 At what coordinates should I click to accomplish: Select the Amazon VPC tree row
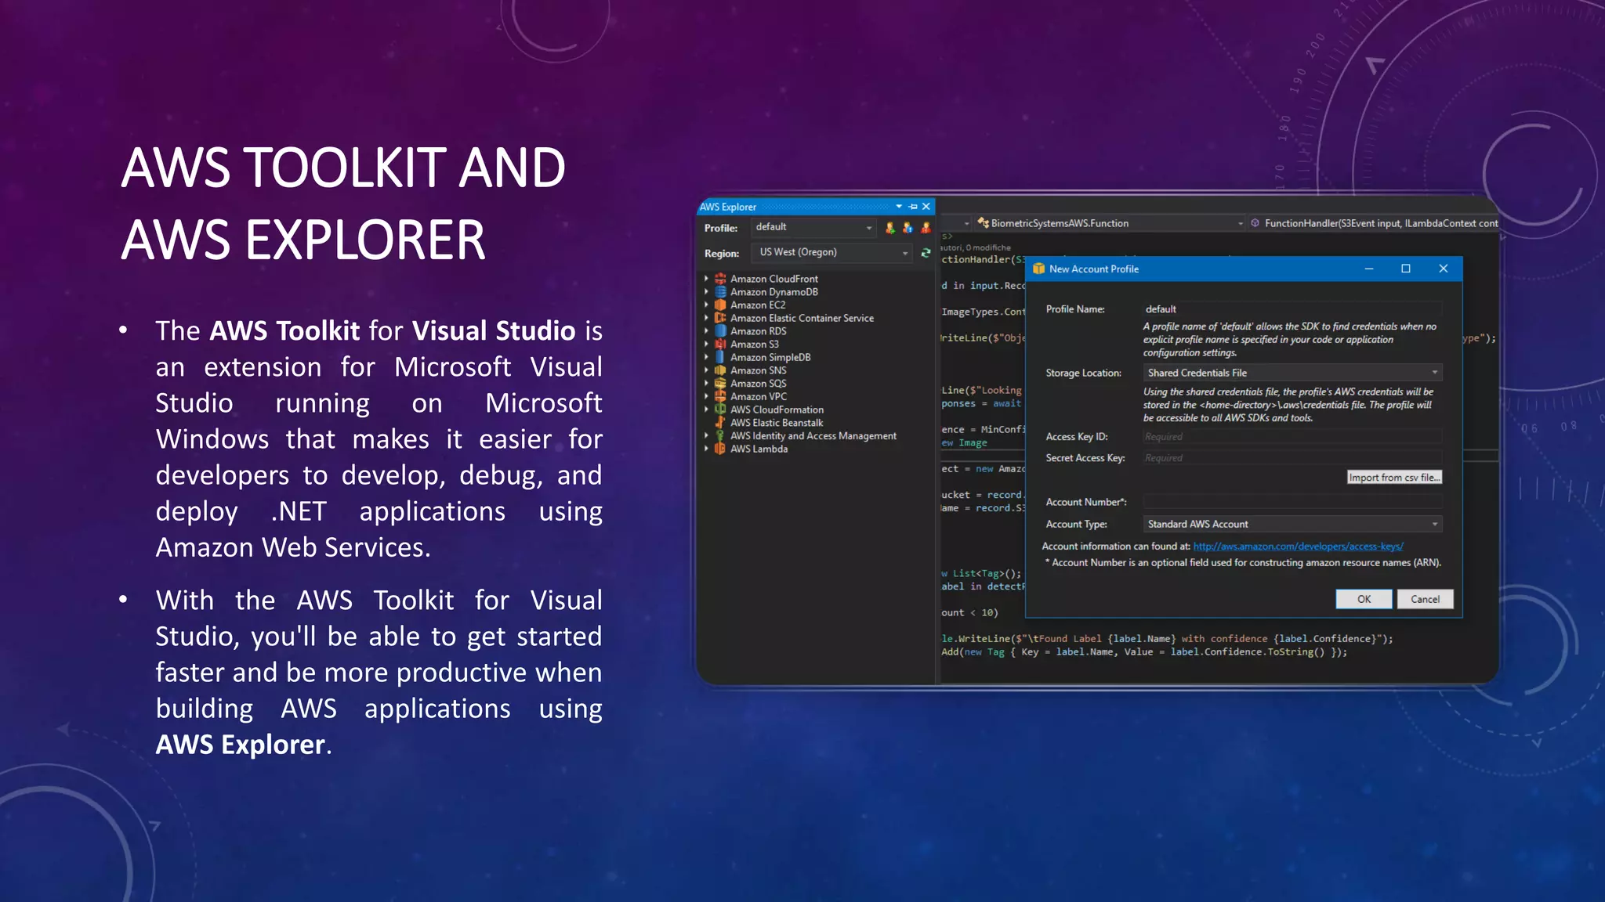pyautogui.click(x=759, y=396)
